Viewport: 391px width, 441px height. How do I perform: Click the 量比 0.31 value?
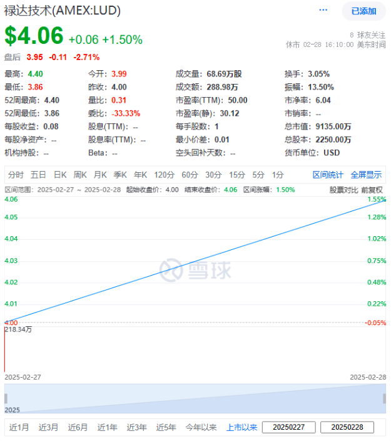pyautogui.click(x=119, y=100)
